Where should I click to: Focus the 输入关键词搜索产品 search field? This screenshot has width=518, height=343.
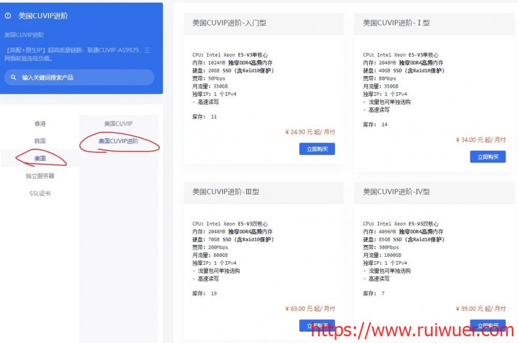(x=83, y=78)
